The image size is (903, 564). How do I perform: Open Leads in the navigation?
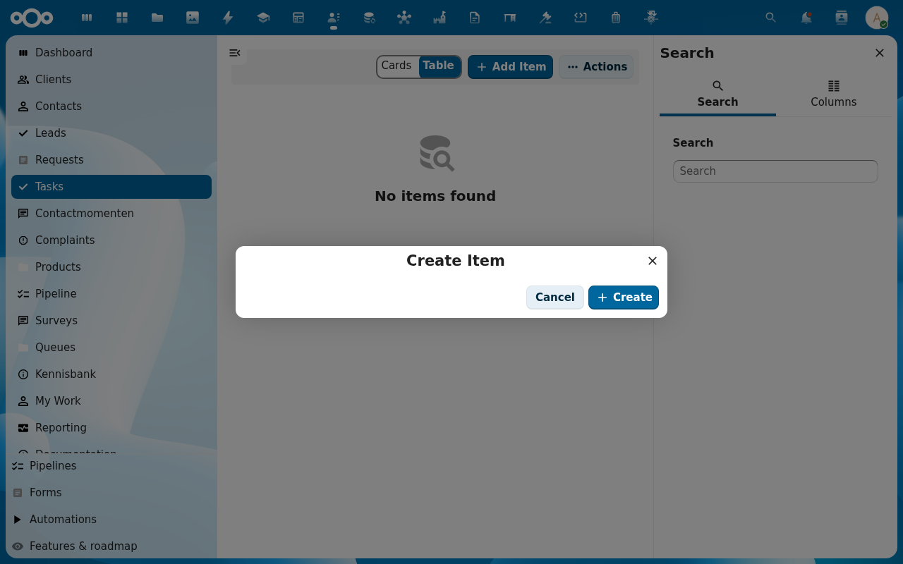click(111, 133)
